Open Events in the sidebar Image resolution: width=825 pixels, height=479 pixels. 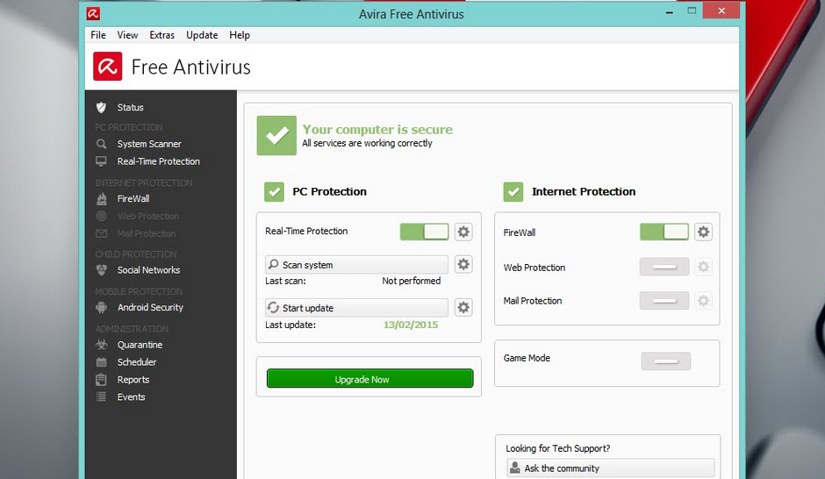click(131, 397)
